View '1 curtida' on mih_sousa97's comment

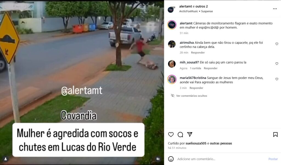(x=195, y=68)
